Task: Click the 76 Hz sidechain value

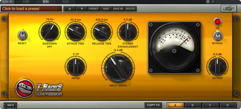Action: pyautogui.click(x=50, y=19)
